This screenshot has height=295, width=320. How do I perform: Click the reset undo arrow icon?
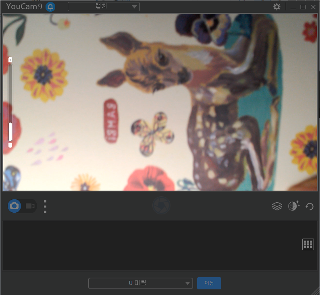coord(310,206)
